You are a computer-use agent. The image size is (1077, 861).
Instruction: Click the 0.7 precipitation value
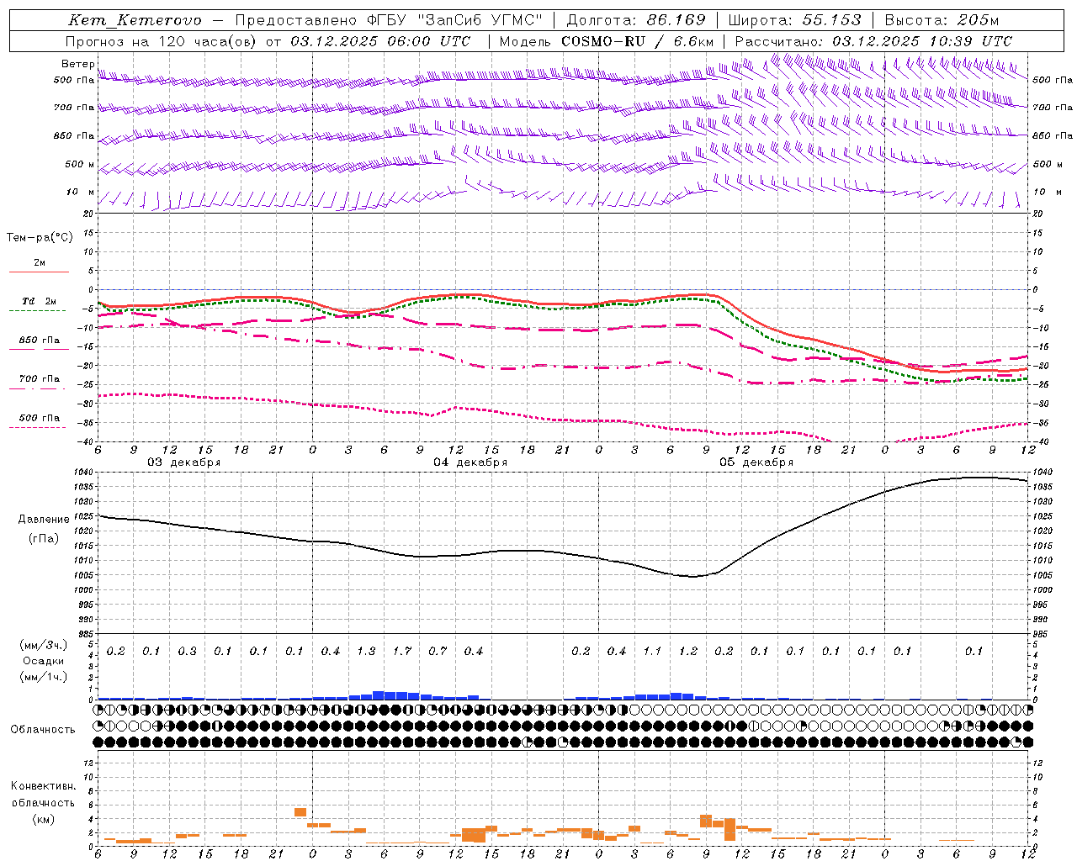[438, 652]
